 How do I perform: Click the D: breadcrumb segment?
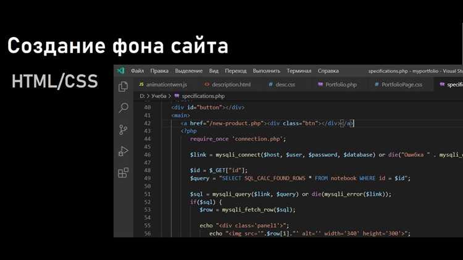[x=143, y=96]
